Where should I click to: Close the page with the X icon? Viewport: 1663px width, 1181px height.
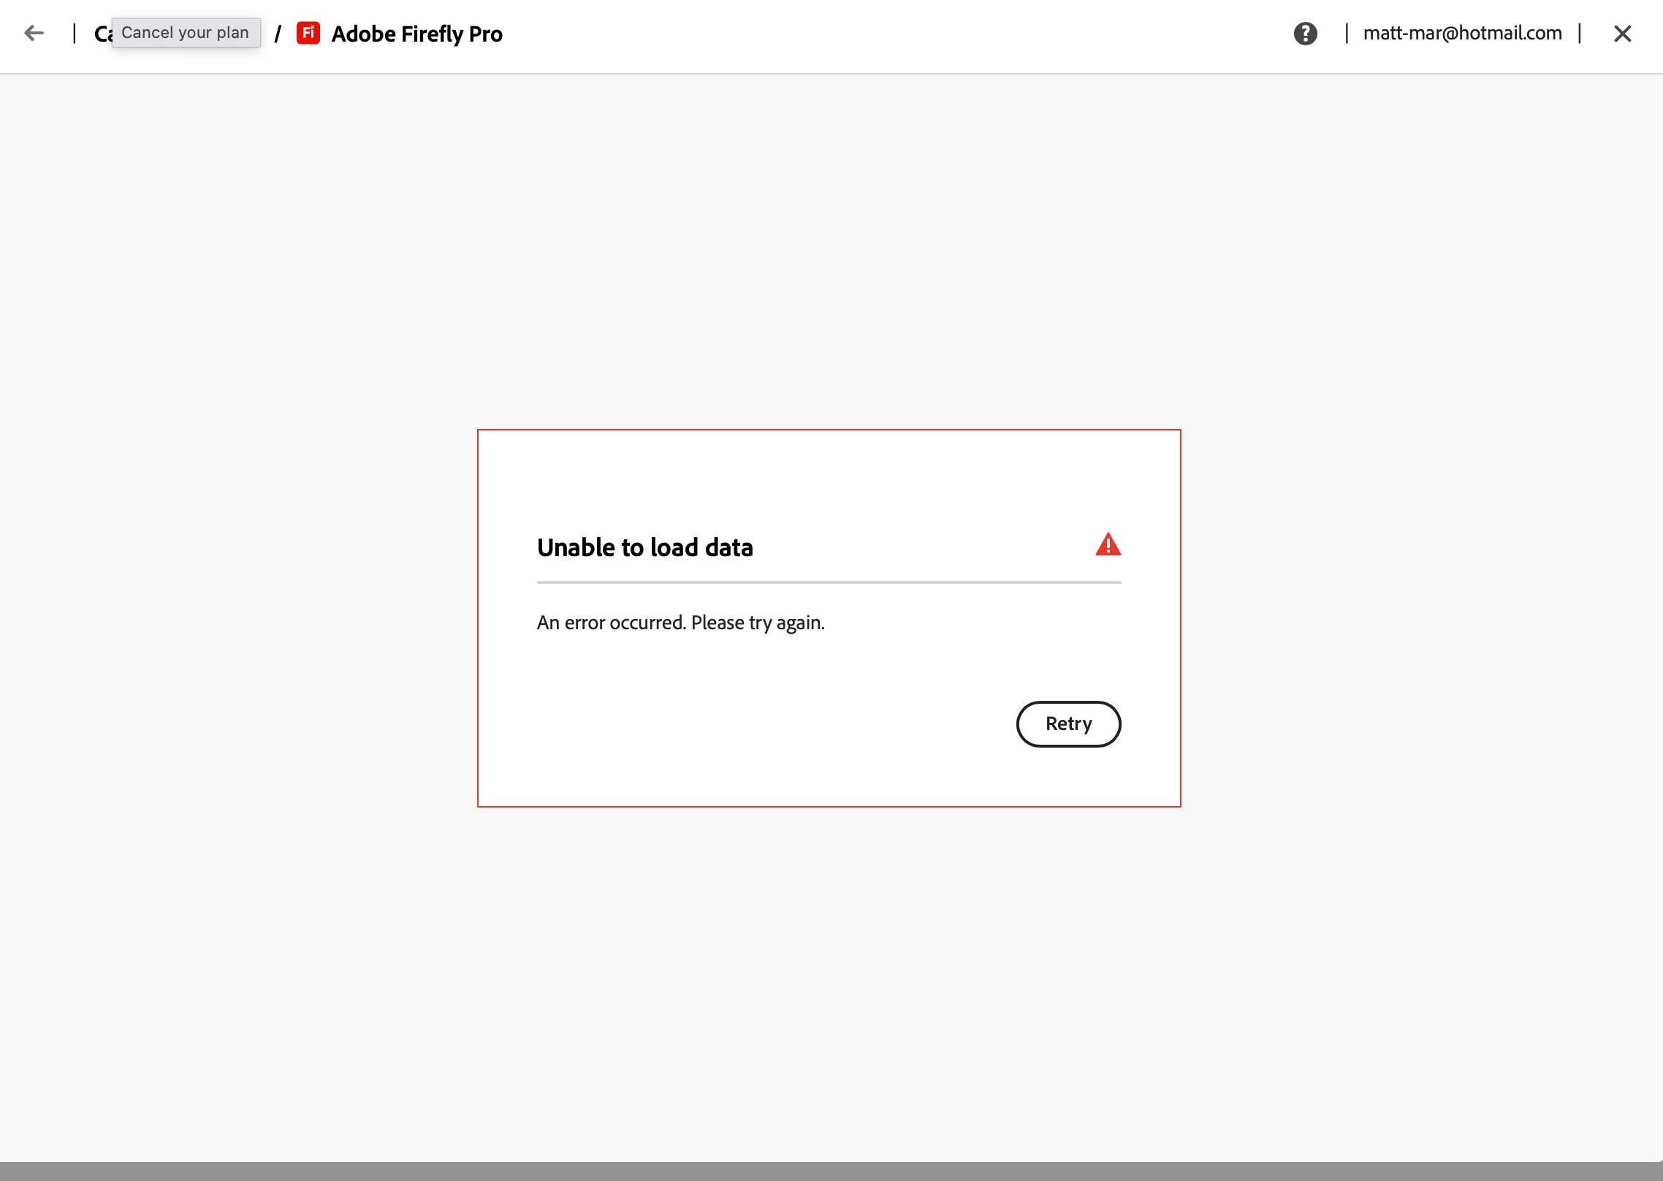[x=1622, y=34]
